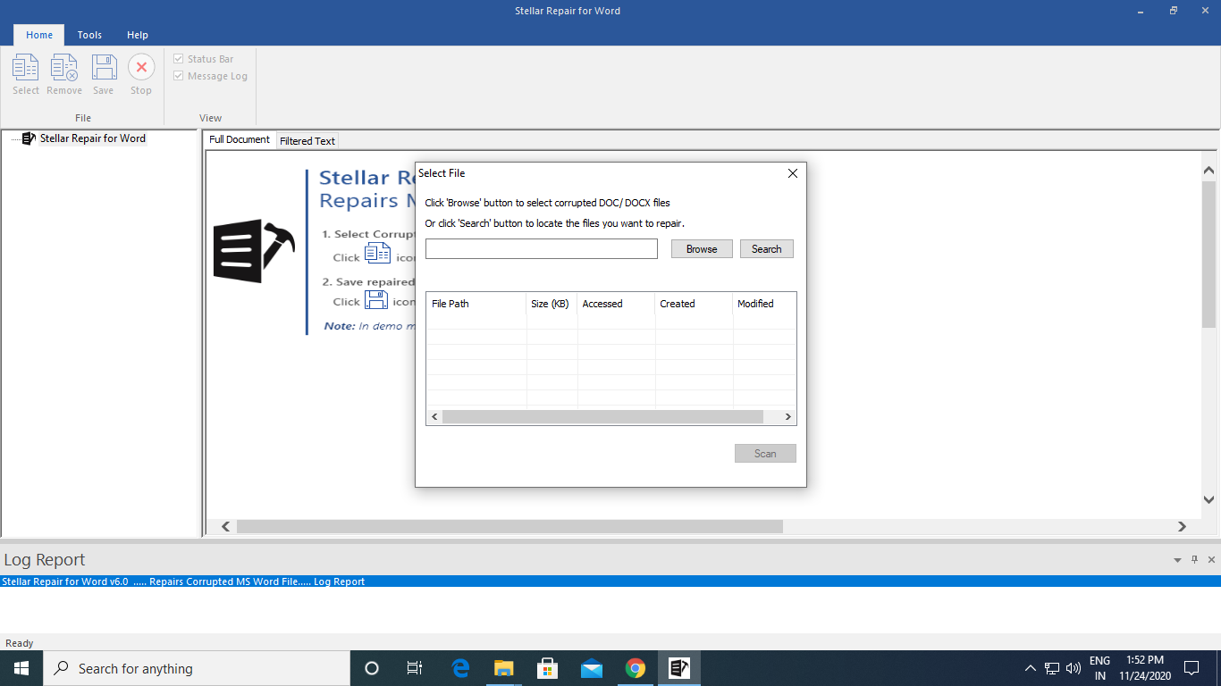Close the Select File dialog
Image resolution: width=1221 pixels, height=686 pixels.
coord(793,173)
